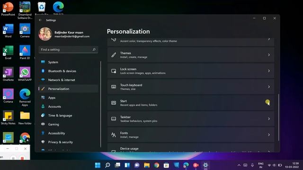The image size is (303, 170).
Task: Open the Start settings row
Action: [191, 103]
